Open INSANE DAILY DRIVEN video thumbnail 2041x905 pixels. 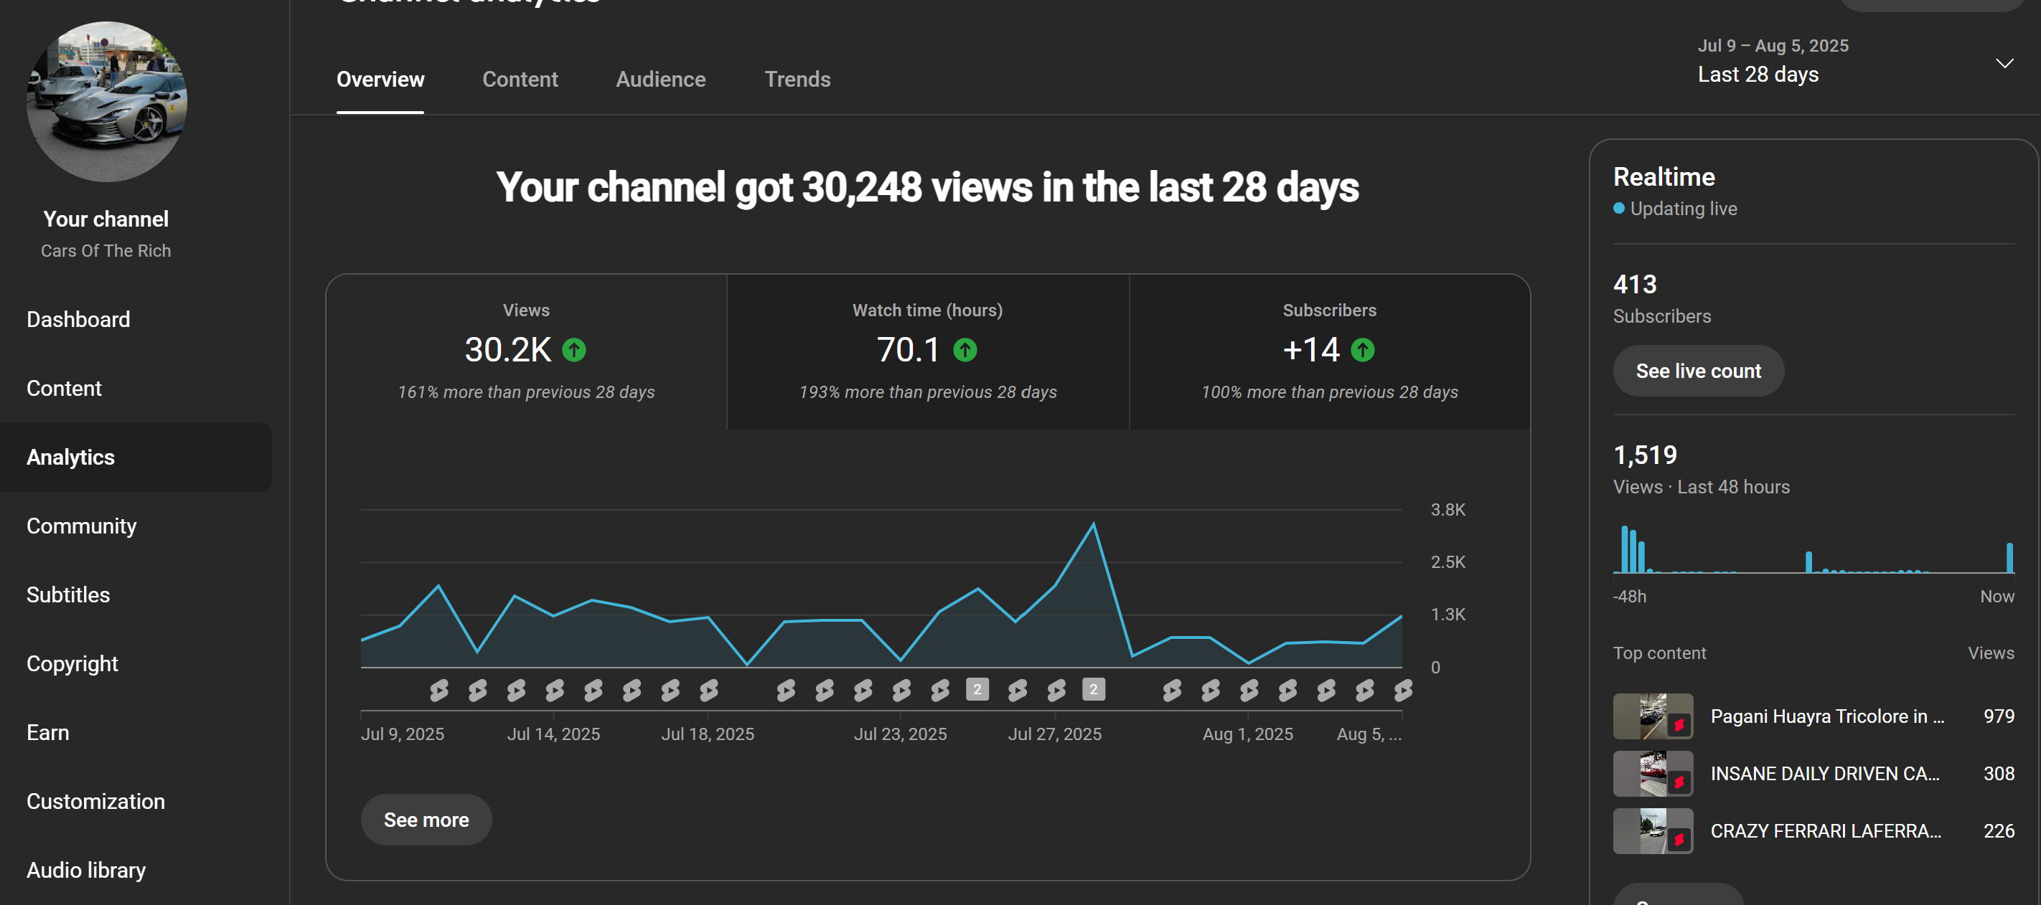click(1653, 773)
